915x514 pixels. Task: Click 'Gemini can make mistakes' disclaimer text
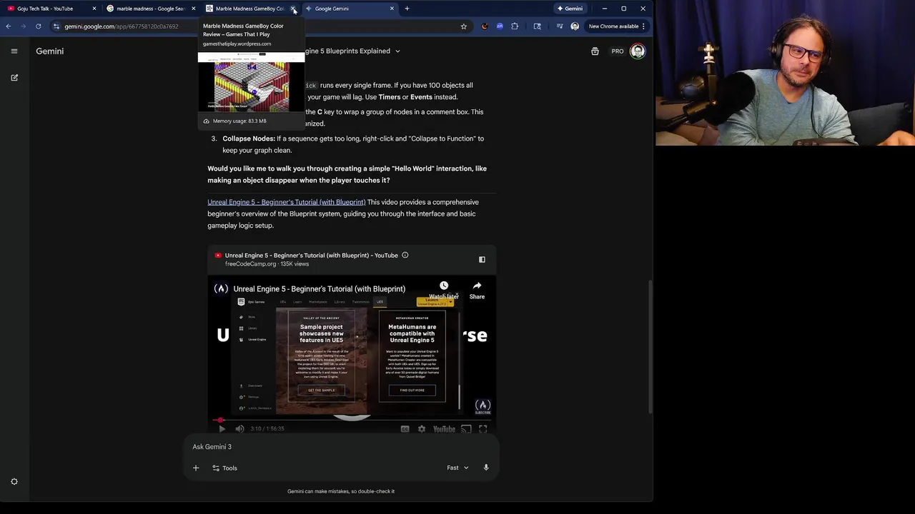pyautogui.click(x=341, y=491)
